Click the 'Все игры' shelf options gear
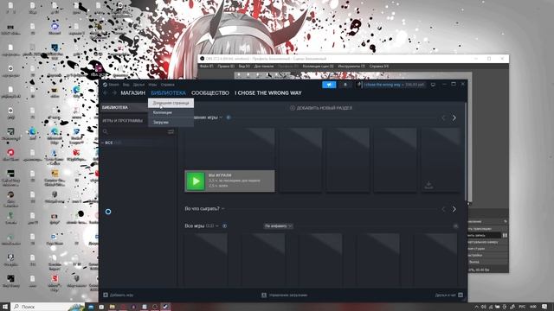The width and height of the screenshot is (554, 311). coord(225,226)
